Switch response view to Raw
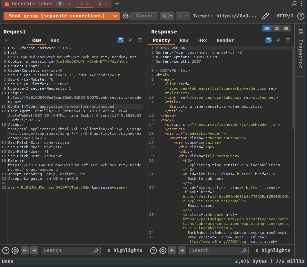The width and height of the screenshot is (307, 267). (184, 40)
